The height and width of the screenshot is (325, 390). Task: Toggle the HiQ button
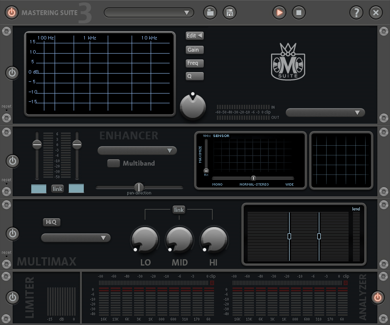click(51, 222)
